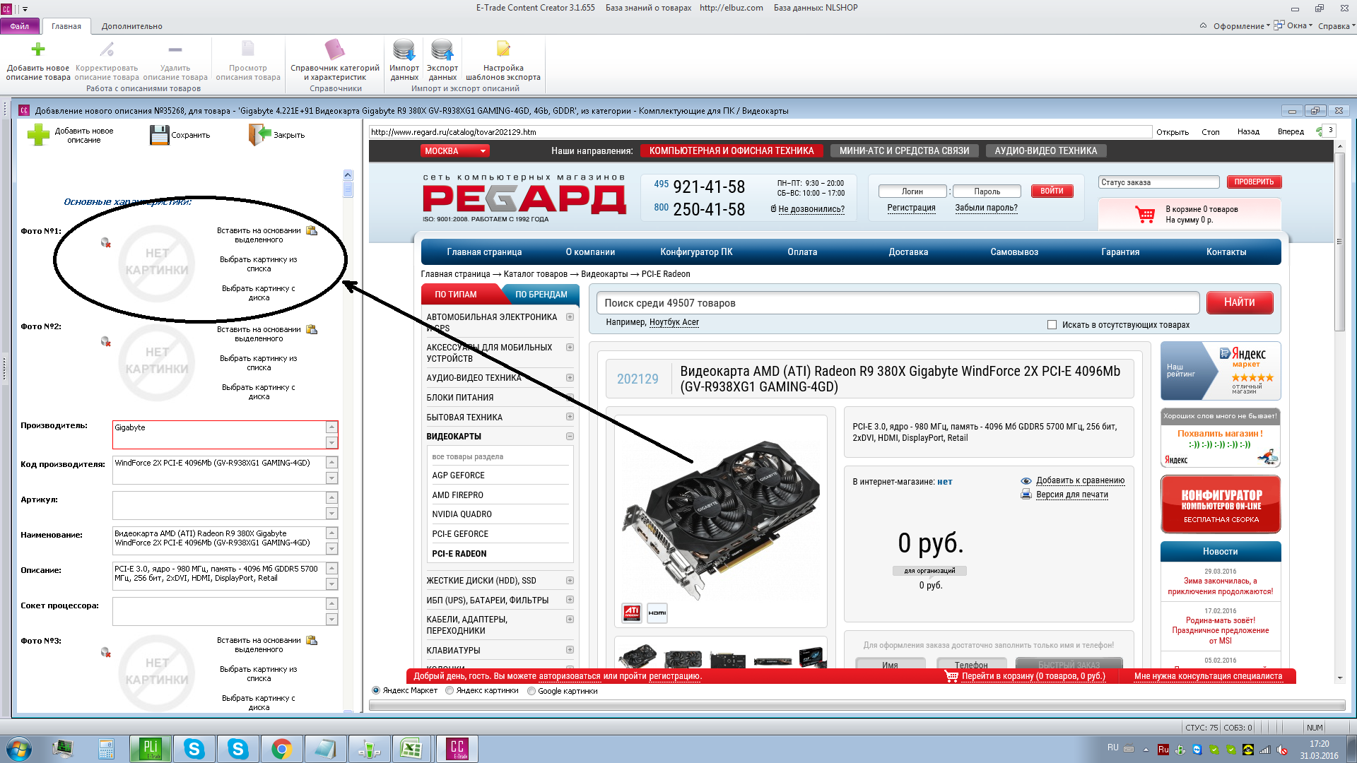The width and height of the screenshot is (1357, 763).
Task: Open 'Конфигуратор ПК' in site menu
Action: (696, 252)
